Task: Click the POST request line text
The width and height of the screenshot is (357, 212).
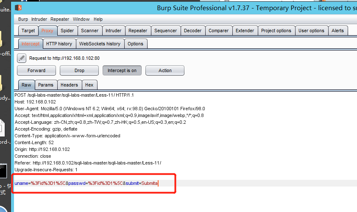Action: 74,95
